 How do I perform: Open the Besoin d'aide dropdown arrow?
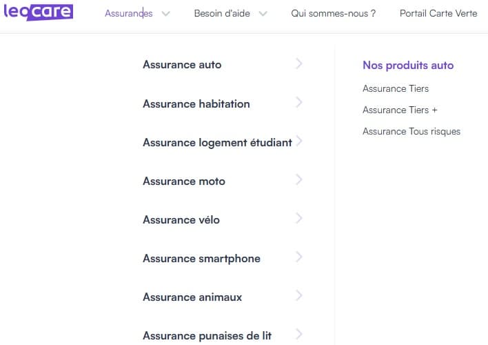point(263,14)
